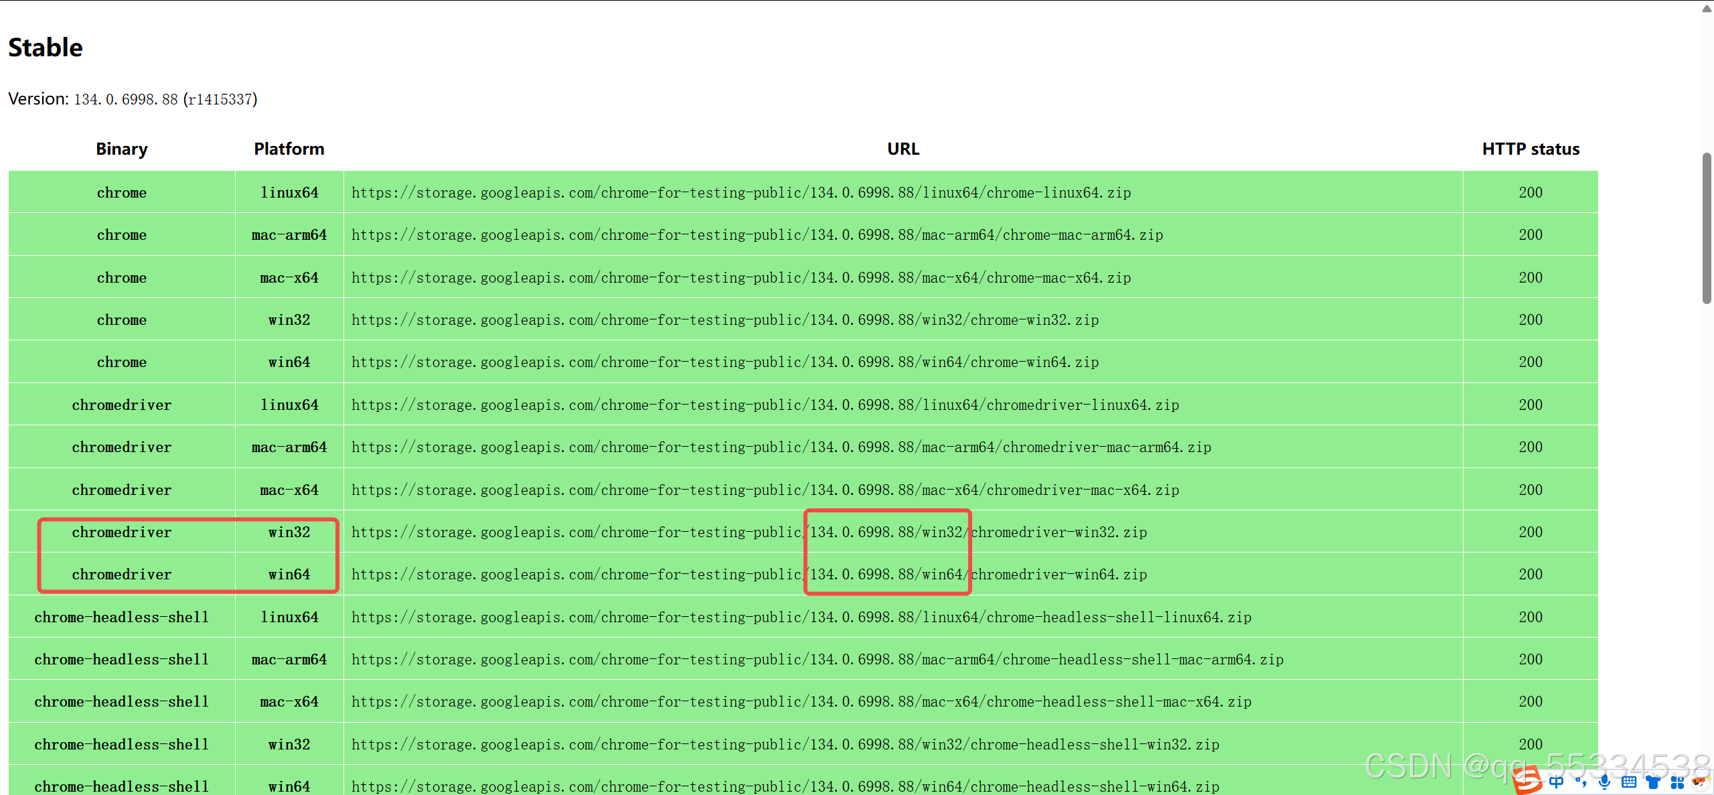1714x795 pixels.
Task: Click the version number 134.0.6998.88 (r1415337)
Action: (x=165, y=99)
